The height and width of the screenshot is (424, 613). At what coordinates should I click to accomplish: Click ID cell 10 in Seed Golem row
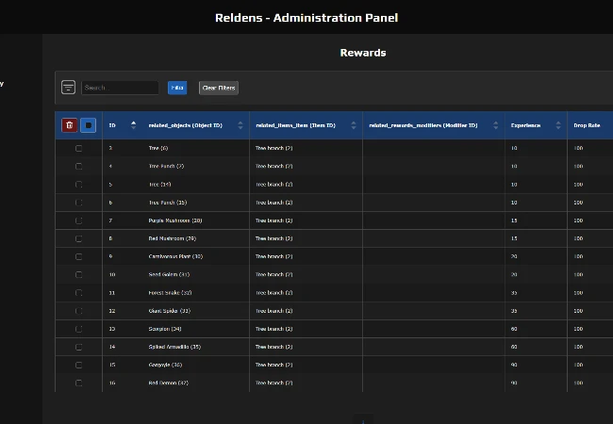(112, 274)
